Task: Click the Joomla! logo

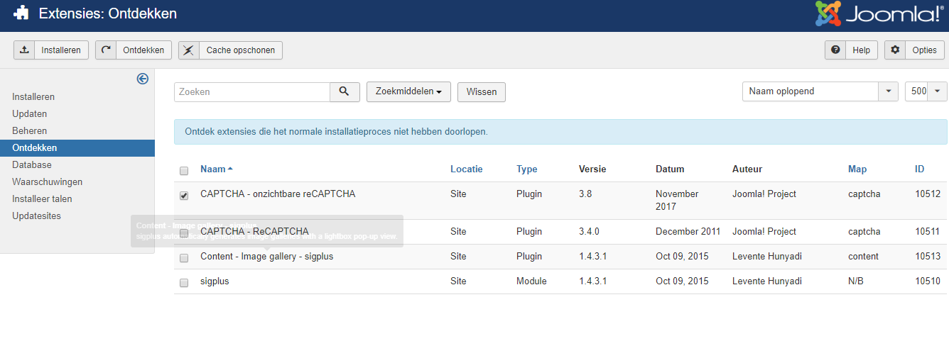Action: pos(879,13)
